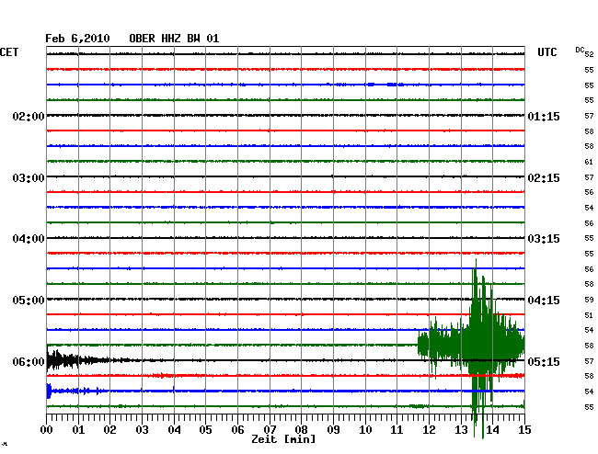Viewport: 598px width, 454px height.
Task: Click minute tick label 03
Action: 142,430
